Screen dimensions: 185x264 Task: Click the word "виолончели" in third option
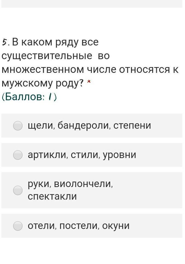click(83, 184)
